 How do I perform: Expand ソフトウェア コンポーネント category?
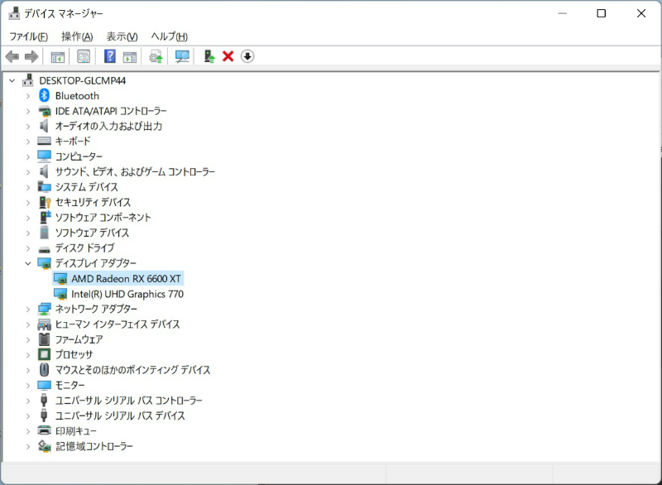(28, 218)
